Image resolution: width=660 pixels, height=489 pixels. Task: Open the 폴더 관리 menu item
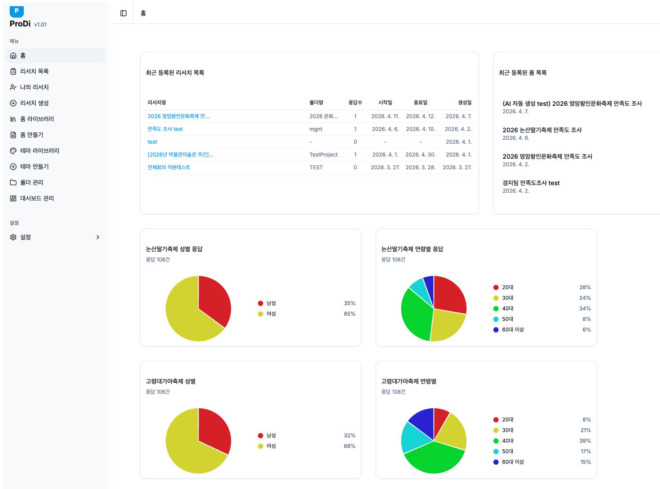[x=32, y=183]
